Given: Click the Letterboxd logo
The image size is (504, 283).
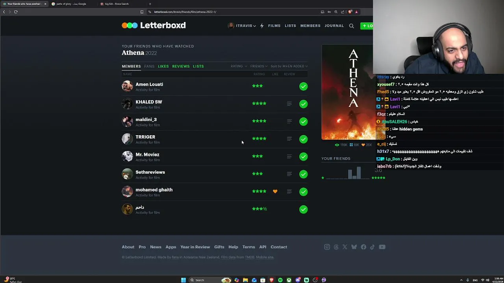Looking at the screenshot, I should 154,26.
